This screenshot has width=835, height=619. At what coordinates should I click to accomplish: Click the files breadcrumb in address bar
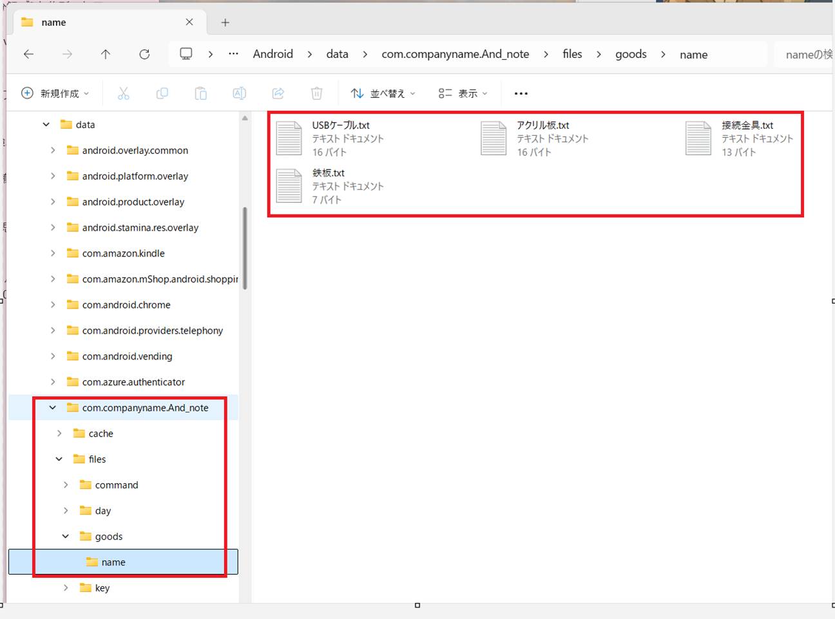571,54
